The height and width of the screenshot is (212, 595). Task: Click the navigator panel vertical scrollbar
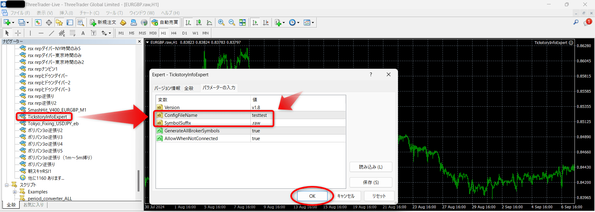pyautogui.click(x=139, y=180)
